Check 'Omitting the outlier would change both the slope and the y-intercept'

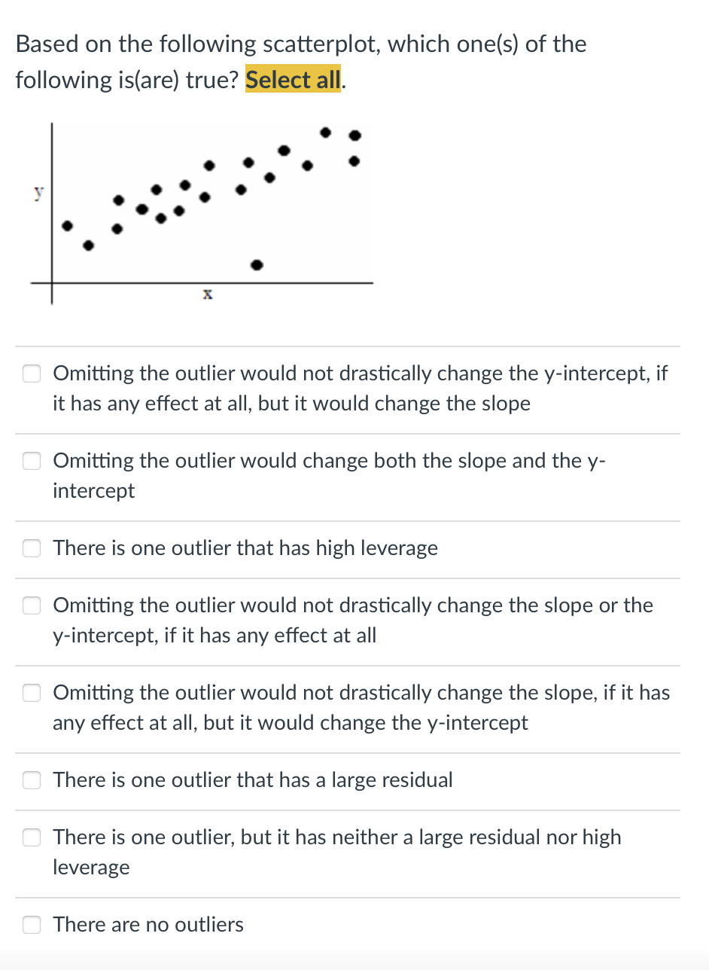click(x=32, y=461)
